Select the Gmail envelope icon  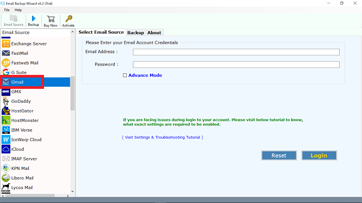(6, 82)
